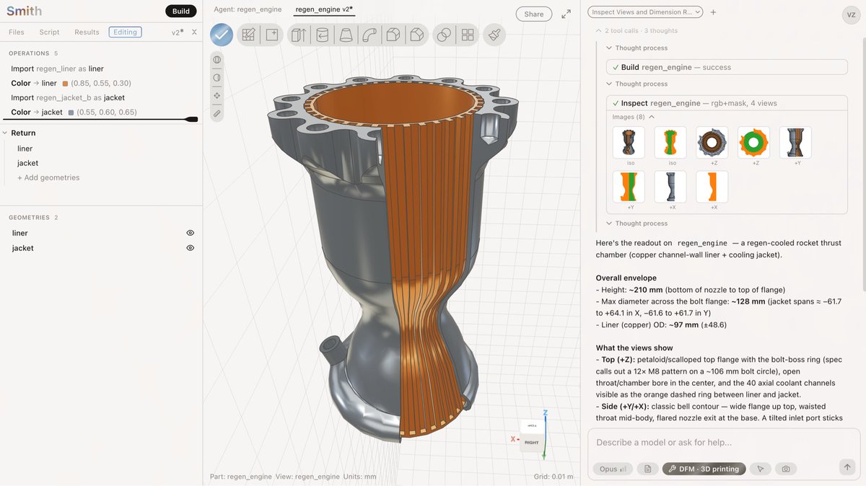Switch to the Script tab
Screen dimensions: 866x486
click(50, 32)
